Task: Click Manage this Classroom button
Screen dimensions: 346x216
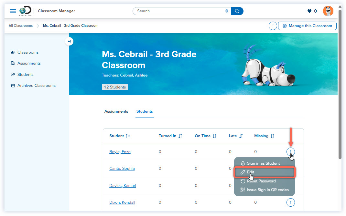Action: tap(307, 26)
